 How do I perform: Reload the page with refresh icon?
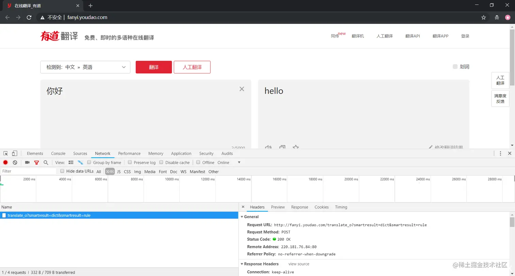click(x=29, y=17)
